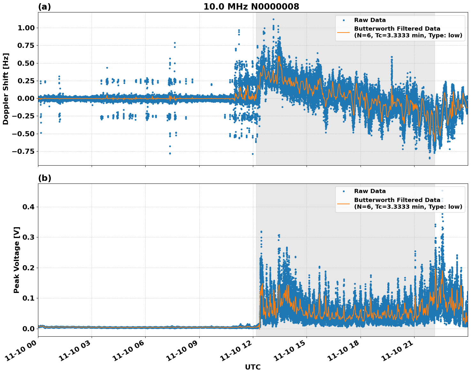Click the orange Butterworth line swatch in Peak Voltage legend
The height and width of the screenshot is (374, 471).
[x=344, y=203]
